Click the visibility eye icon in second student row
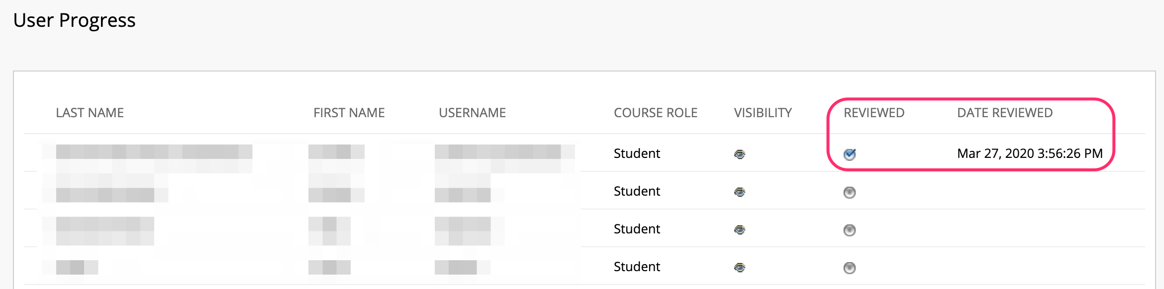This screenshot has height=289, width=1164. (x=740, y=192)
